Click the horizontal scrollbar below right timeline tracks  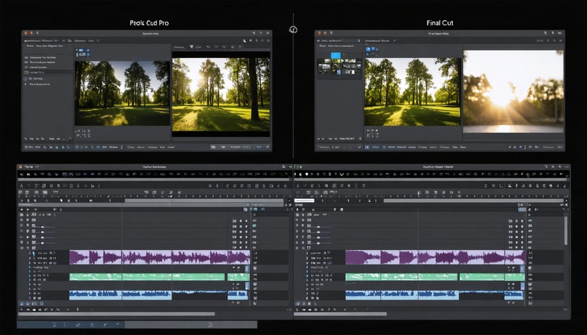[340, 314]
